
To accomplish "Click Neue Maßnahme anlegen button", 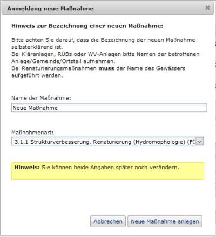I will click(x=165, y=221).
